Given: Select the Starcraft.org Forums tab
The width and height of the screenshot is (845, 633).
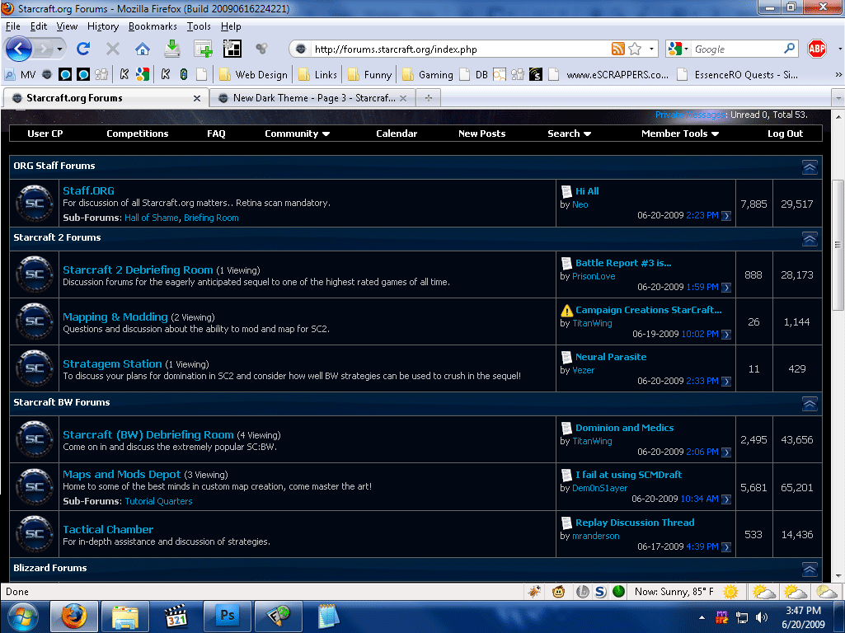Looking at the screenshot, I should (x=106, y=98).
